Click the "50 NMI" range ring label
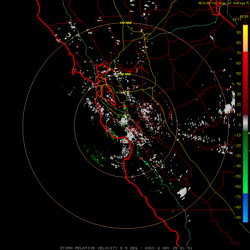 pos(126,74)
